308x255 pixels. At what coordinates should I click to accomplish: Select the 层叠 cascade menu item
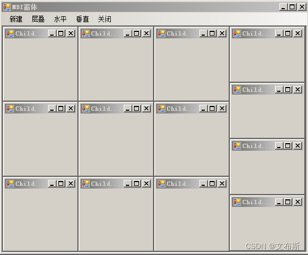click(38, 19)
